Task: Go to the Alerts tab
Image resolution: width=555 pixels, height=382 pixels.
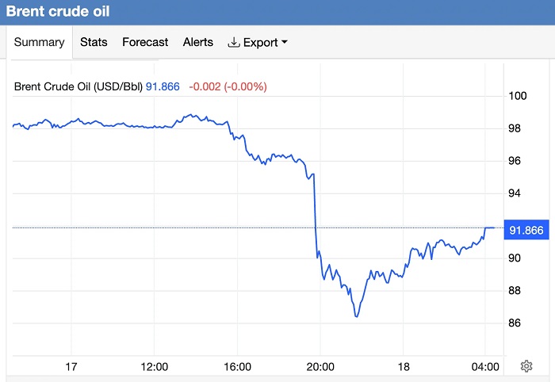Action: (x=197, y=42)
